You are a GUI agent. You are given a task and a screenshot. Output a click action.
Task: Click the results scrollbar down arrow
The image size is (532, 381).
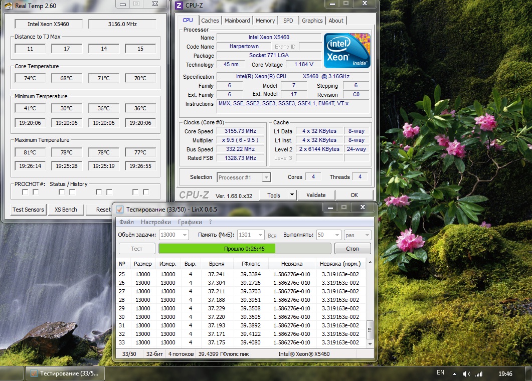370,344
